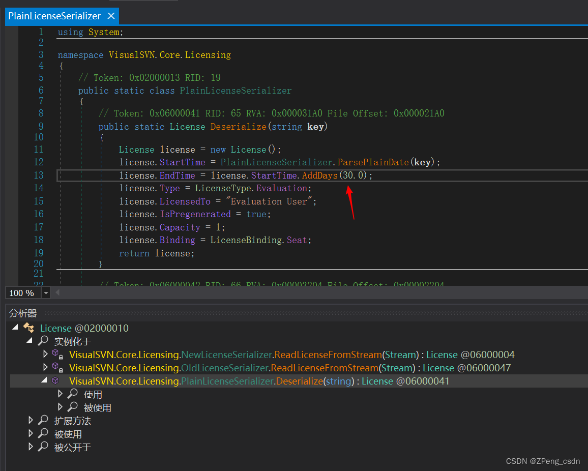
Task: Collapse PlainLicenseSerializer.Deserialize entry
Action: (x=44, y=380)
